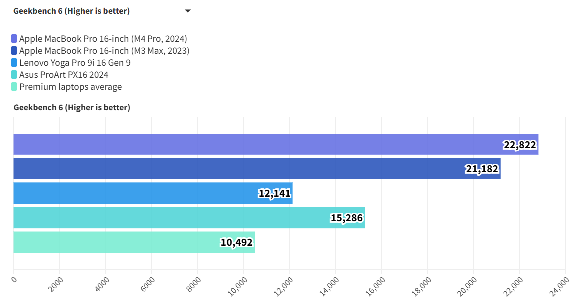Click the 12,141 value on Lenovo bar
This screenshot has height=301, width=579.
point(274,193)
